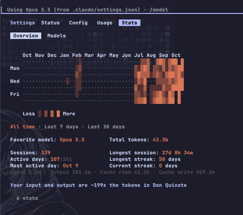Screen dimensions: 243x215
Task: Click the Favorite model value Opus 5.5
Action: [72, 140]
